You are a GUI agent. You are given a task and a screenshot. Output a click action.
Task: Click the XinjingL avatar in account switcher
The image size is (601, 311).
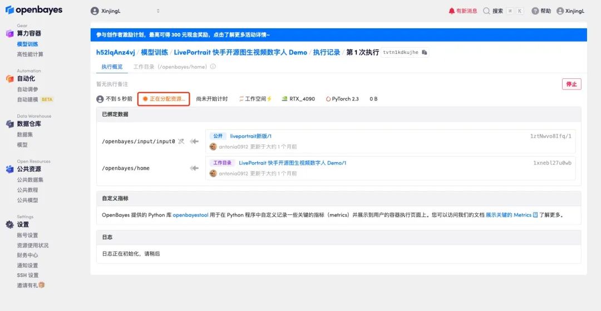tap(95, 11)
